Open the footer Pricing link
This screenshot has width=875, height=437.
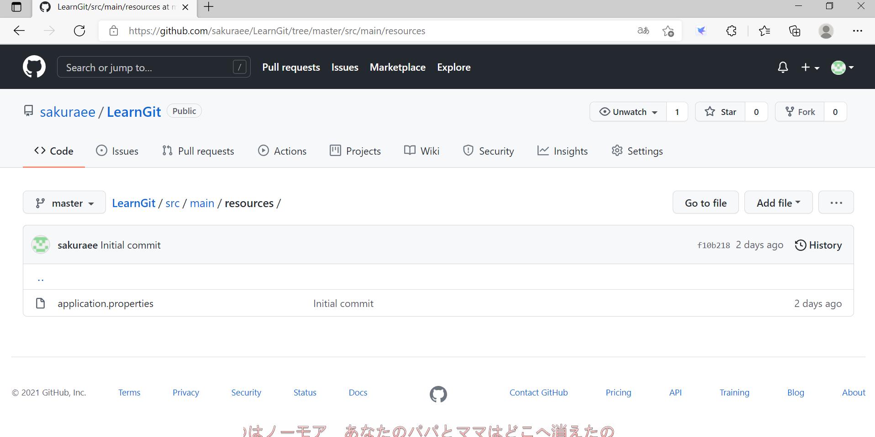[x=618, y=392]
